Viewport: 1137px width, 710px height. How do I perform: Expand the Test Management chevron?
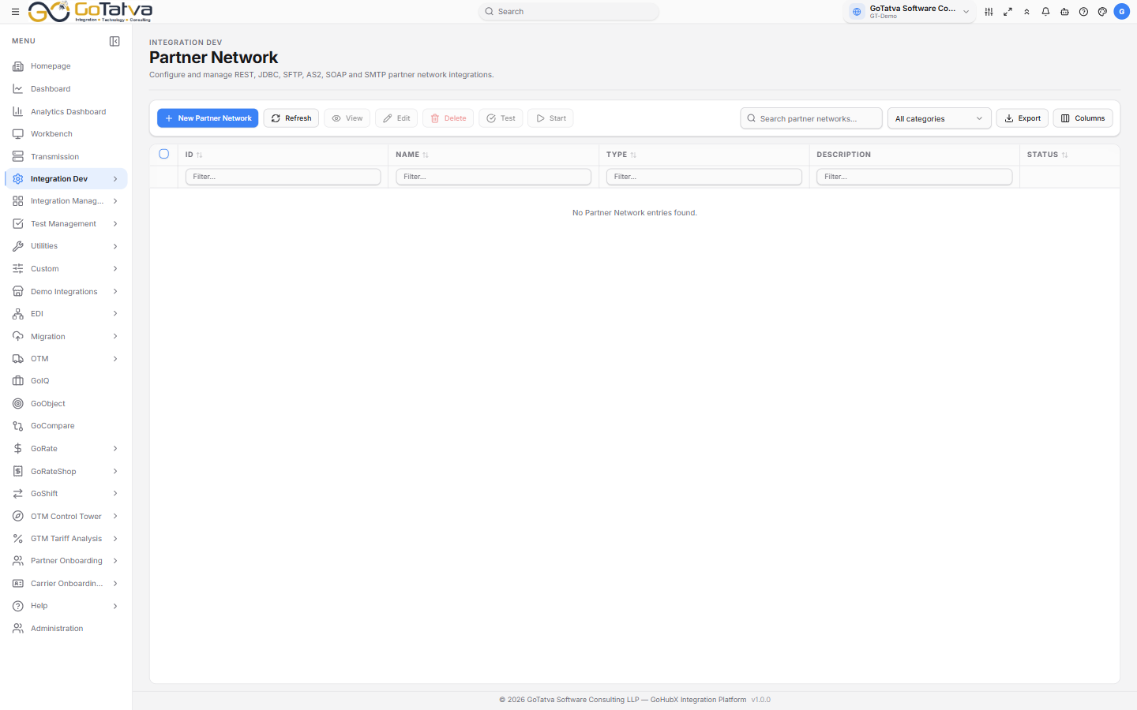coord(115,224)
